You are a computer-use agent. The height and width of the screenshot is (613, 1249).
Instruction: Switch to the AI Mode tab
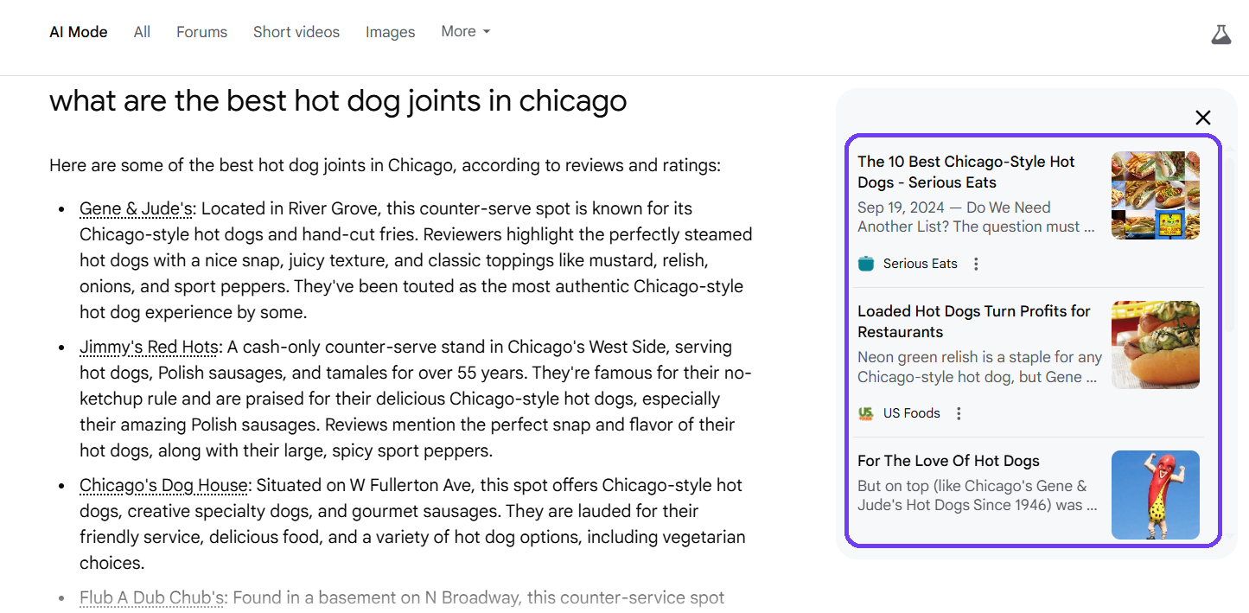pos(79,32)
